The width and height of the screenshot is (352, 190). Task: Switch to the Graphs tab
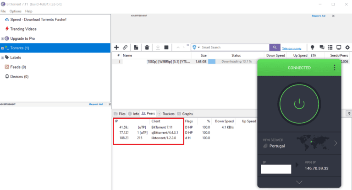coord(185,114)
